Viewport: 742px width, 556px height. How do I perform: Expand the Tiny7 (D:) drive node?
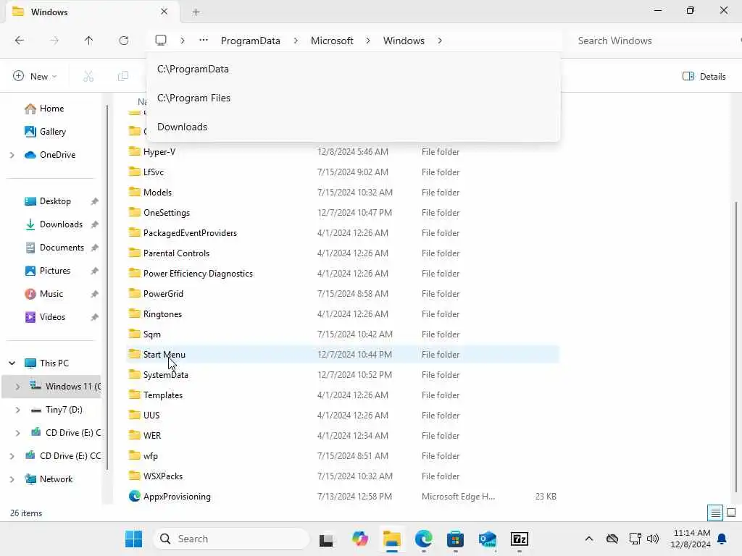coord(17,410)
